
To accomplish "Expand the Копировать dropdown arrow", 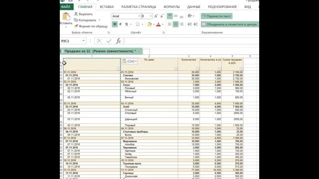I will pos(100,20).
